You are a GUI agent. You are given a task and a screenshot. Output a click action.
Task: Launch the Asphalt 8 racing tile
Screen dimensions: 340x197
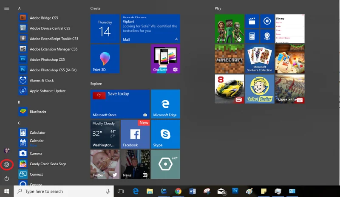pos(229,89)
